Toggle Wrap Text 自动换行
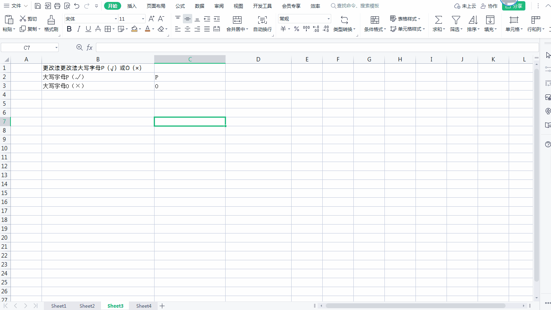 coord(262,23)
